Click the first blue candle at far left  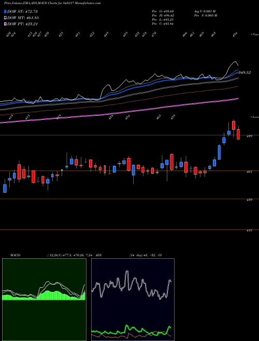[5, 189]
